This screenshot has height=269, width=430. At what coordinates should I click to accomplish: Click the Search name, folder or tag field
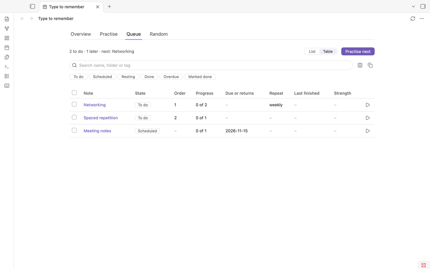pos(211,65)
